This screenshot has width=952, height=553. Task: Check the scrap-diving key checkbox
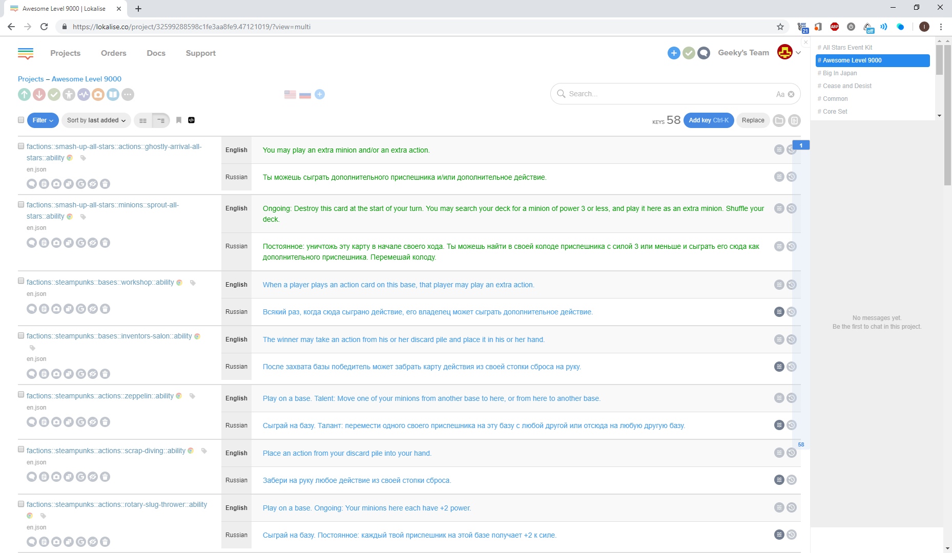(x=21, y=449)
